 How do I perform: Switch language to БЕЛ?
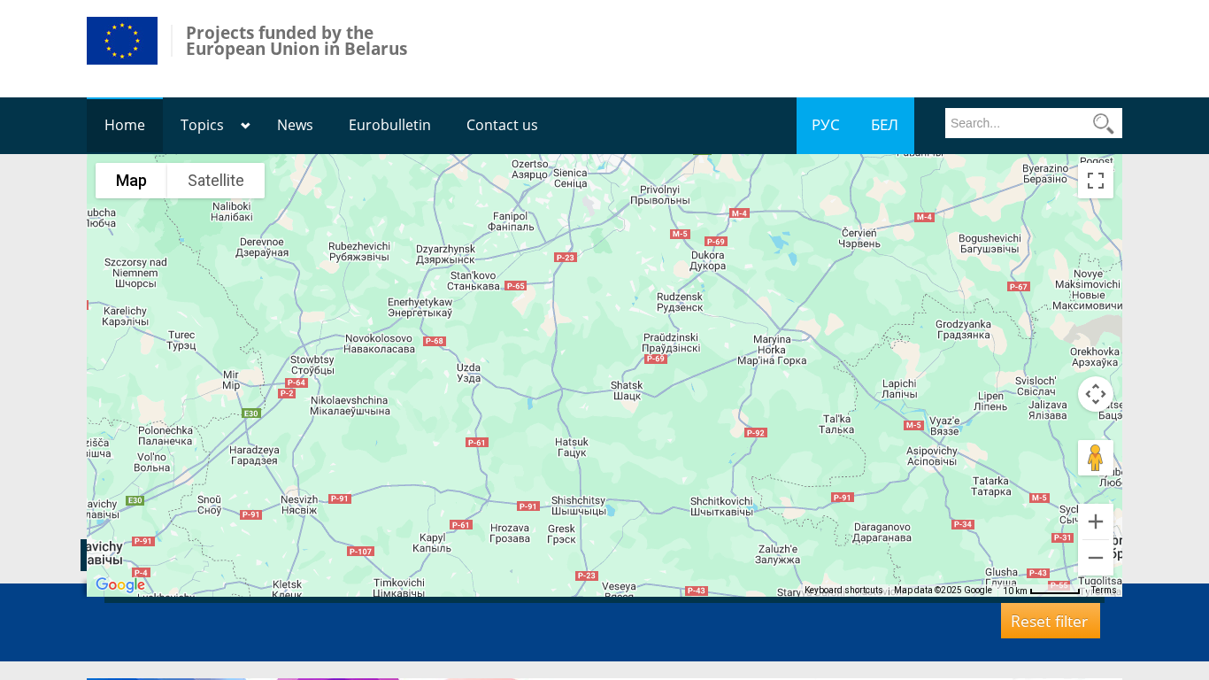(x=884, y=125)
